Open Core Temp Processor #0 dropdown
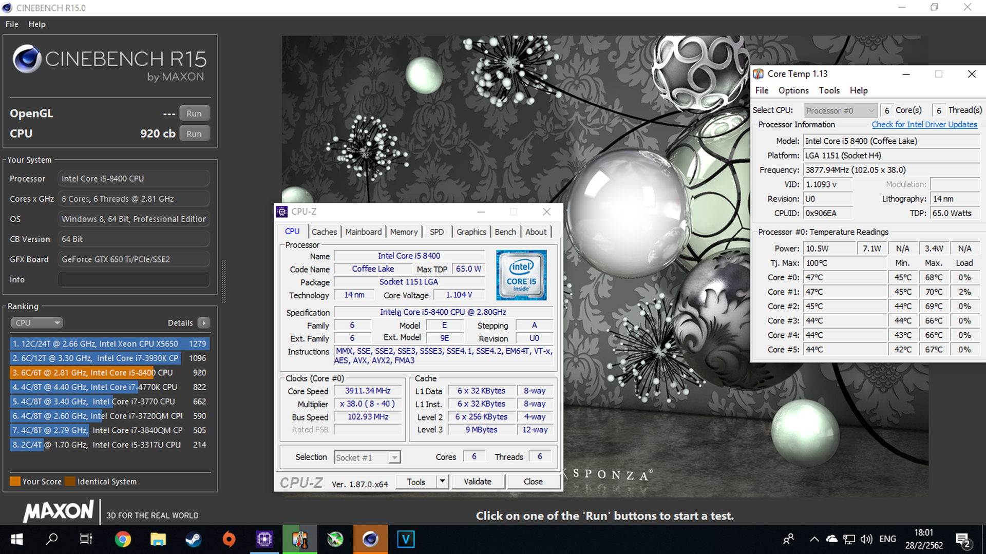 point(840,110)
